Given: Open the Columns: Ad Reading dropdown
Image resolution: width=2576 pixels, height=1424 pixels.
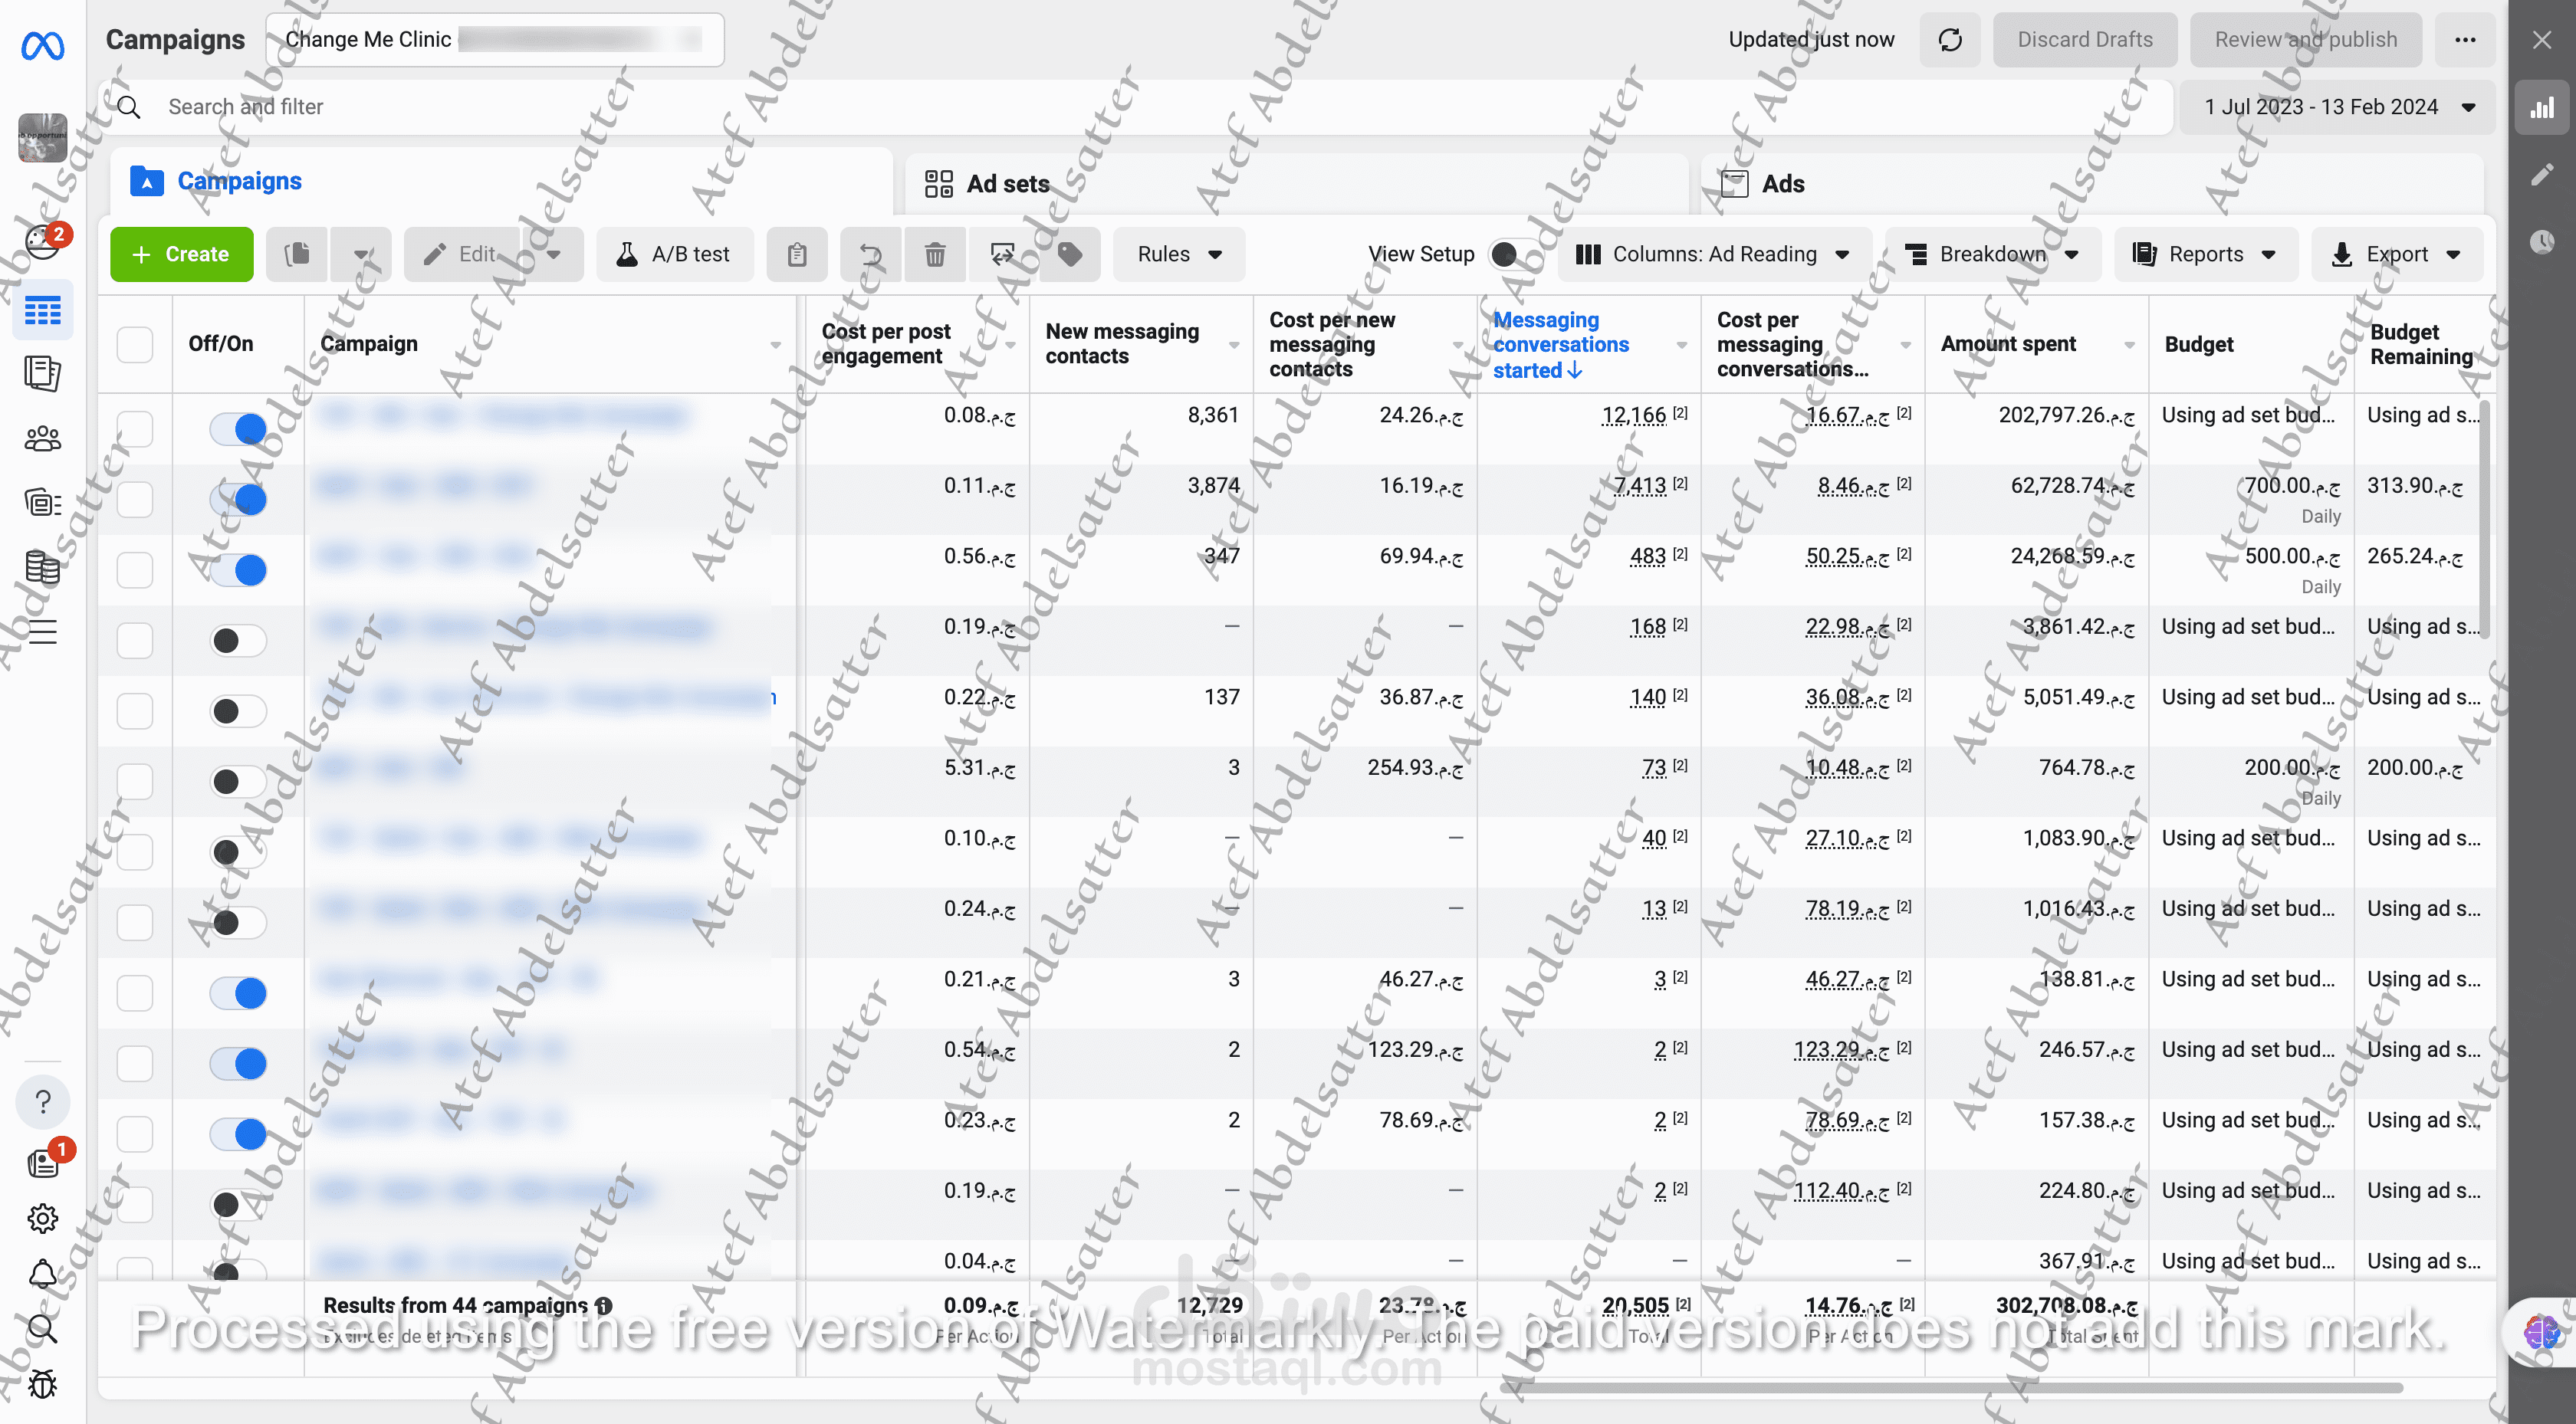Looking at the screenshot, I should tap(1713, 255).
